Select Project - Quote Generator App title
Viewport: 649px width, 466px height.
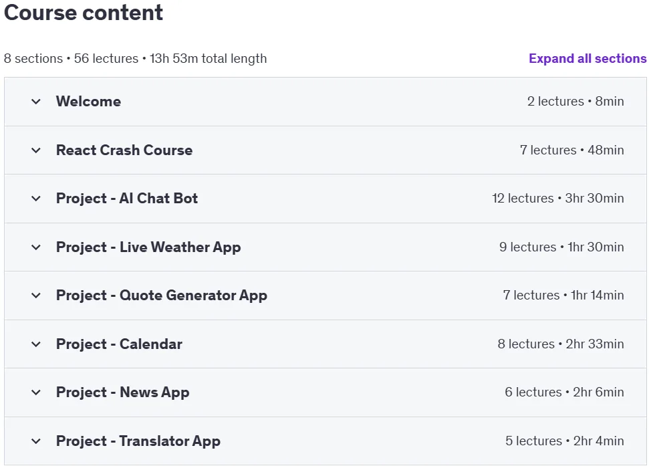162,296
